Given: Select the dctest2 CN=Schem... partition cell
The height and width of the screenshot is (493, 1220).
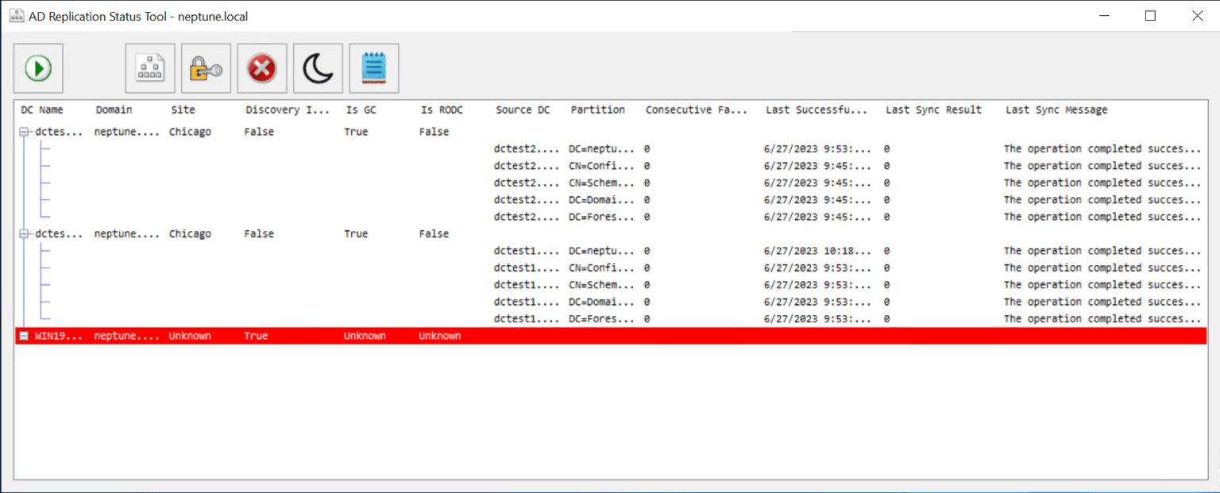Looking at the screenshot, I should click(x=602, y=183).
